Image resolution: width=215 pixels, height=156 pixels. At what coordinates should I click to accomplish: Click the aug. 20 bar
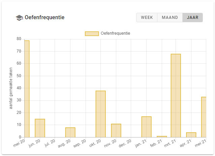point(70,132)
